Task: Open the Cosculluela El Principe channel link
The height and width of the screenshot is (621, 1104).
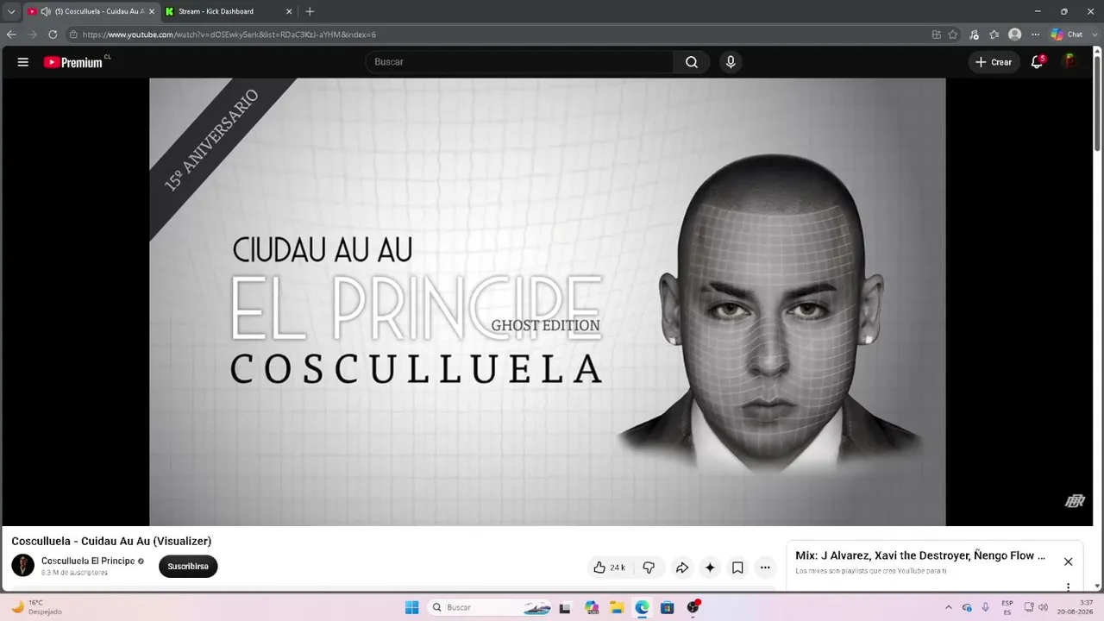Action: (x=88, y=561)
